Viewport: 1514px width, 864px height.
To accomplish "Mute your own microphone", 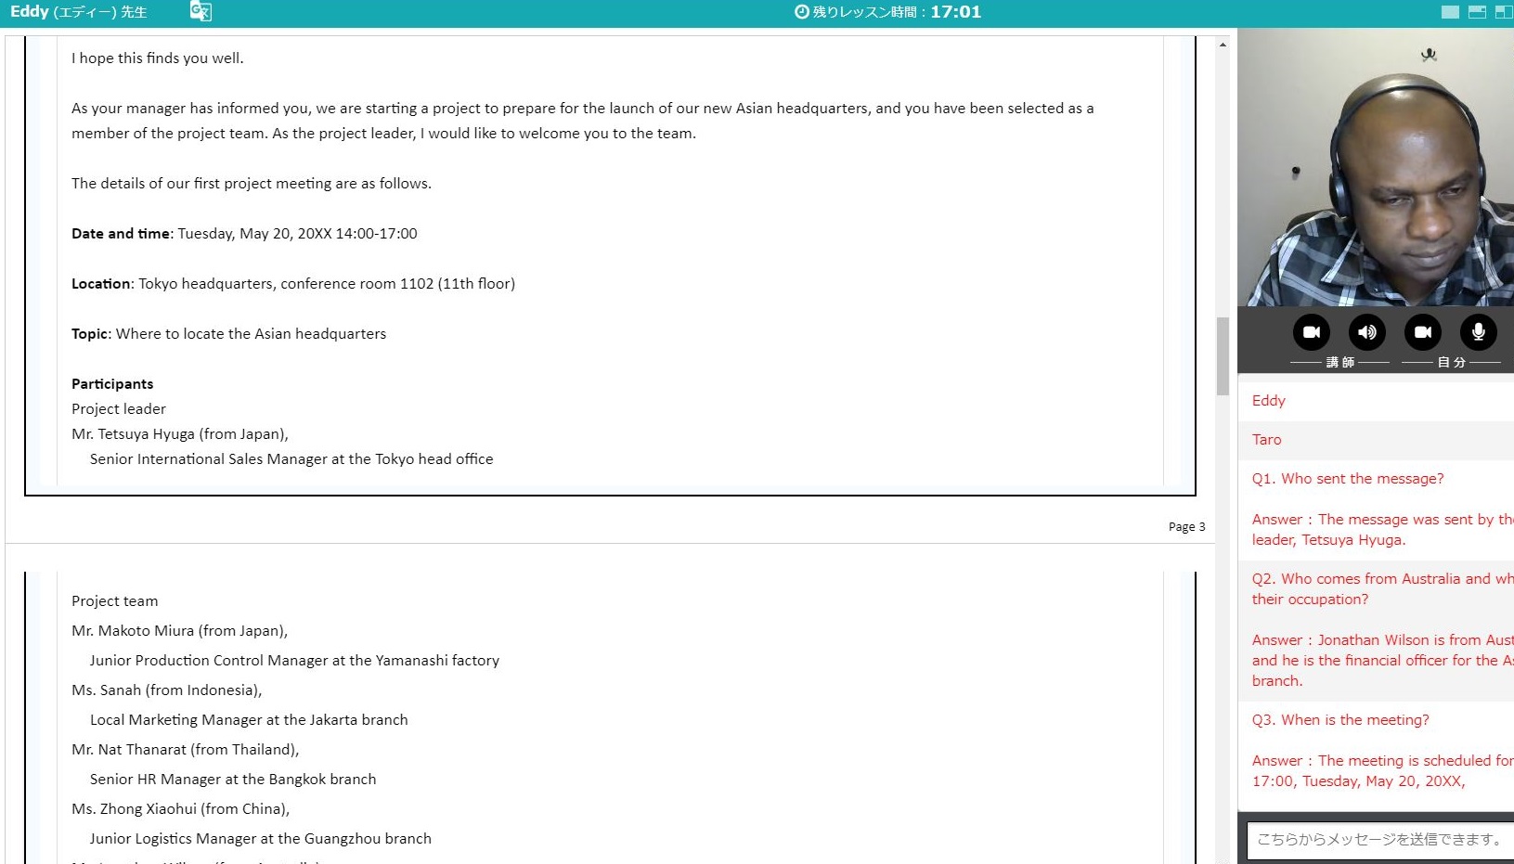I will [1478, 332].
